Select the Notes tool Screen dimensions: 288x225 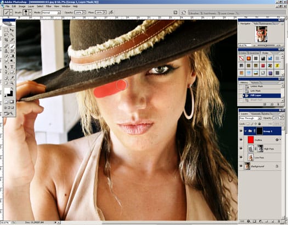[6, 78]
